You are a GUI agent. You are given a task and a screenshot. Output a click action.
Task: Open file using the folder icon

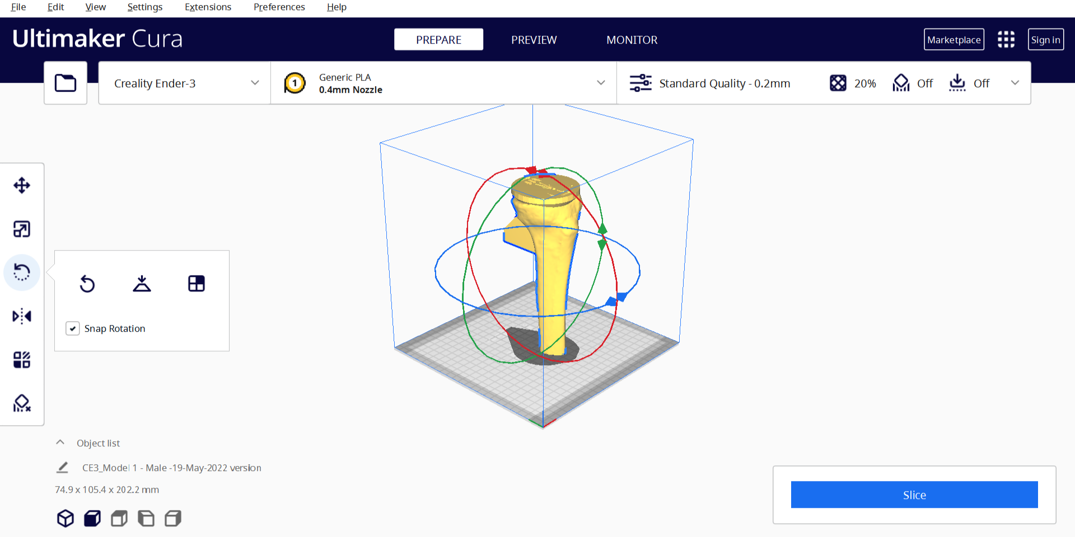pyautogui.click(x=66, y=83)
